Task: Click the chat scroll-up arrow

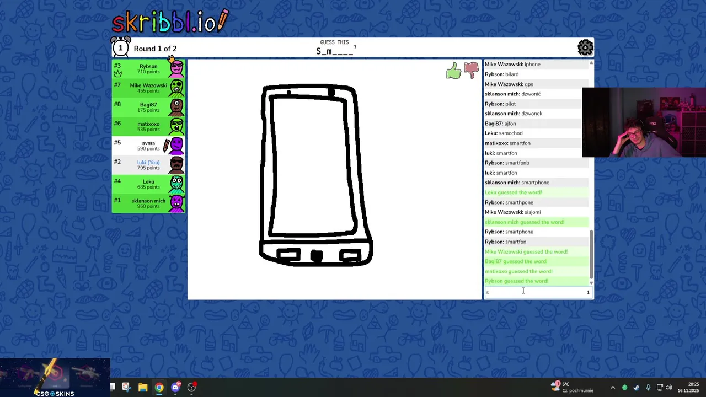Action: click(591, 63)
